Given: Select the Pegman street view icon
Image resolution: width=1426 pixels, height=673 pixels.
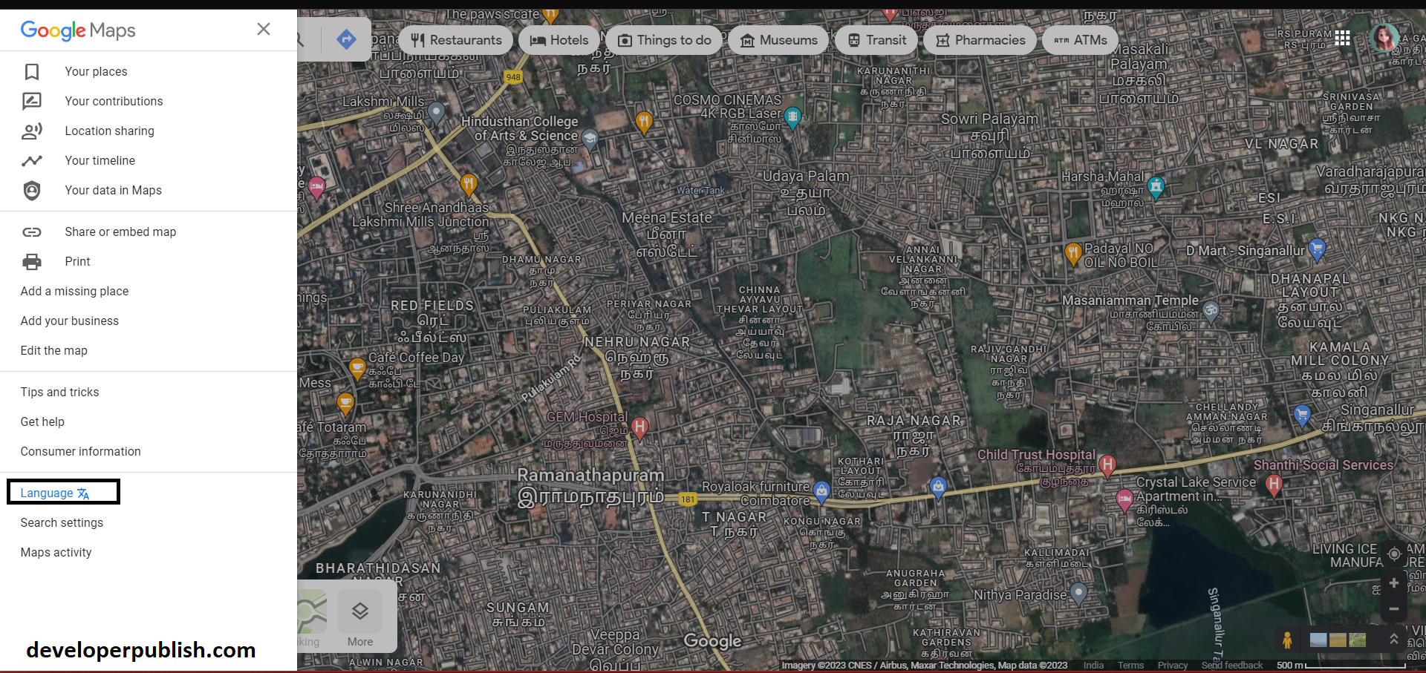Looking at the screenshot, I should point(1286,640).
